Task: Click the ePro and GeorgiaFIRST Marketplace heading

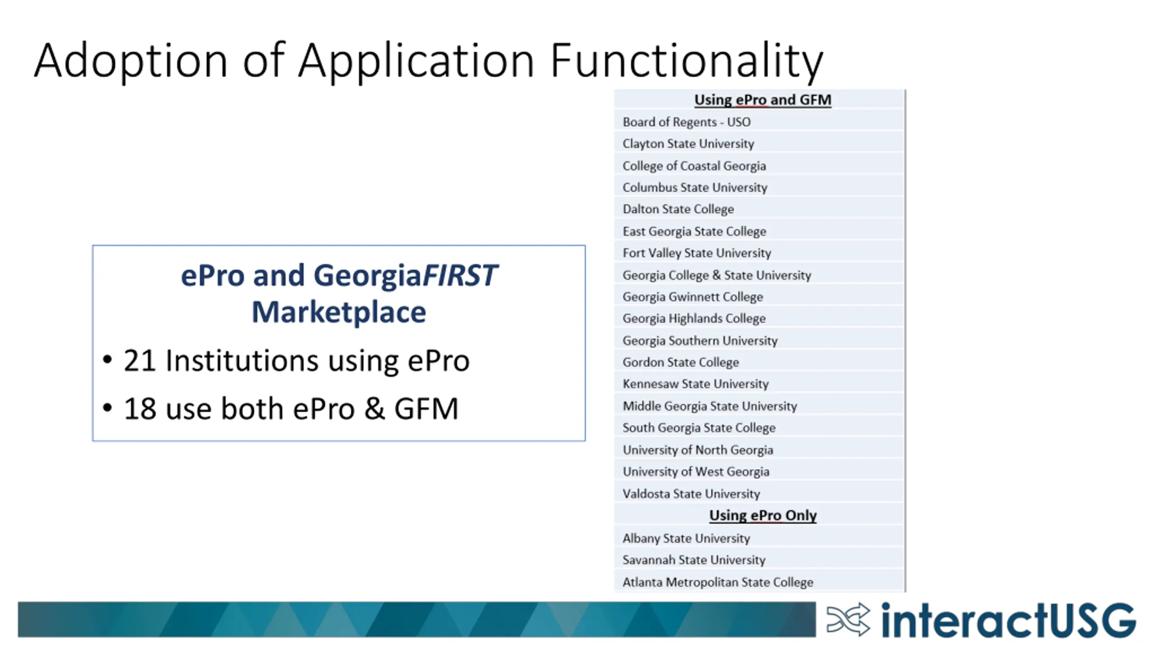Action: 339,293
